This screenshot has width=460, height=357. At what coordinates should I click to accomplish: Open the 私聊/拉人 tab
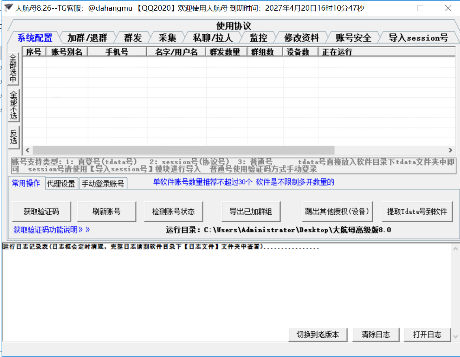pyautogui.click(x=213, y=38)
